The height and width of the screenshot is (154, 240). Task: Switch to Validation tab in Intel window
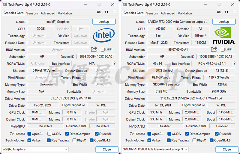pos(65,13)
